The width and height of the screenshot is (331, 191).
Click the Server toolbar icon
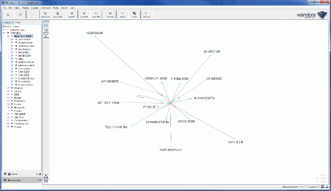click(134, 14)
